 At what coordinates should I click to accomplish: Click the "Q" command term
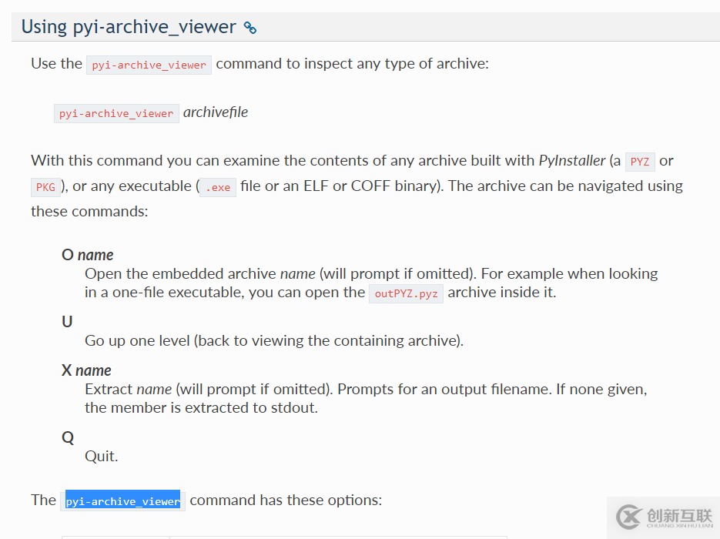click(x=68, y=437)
